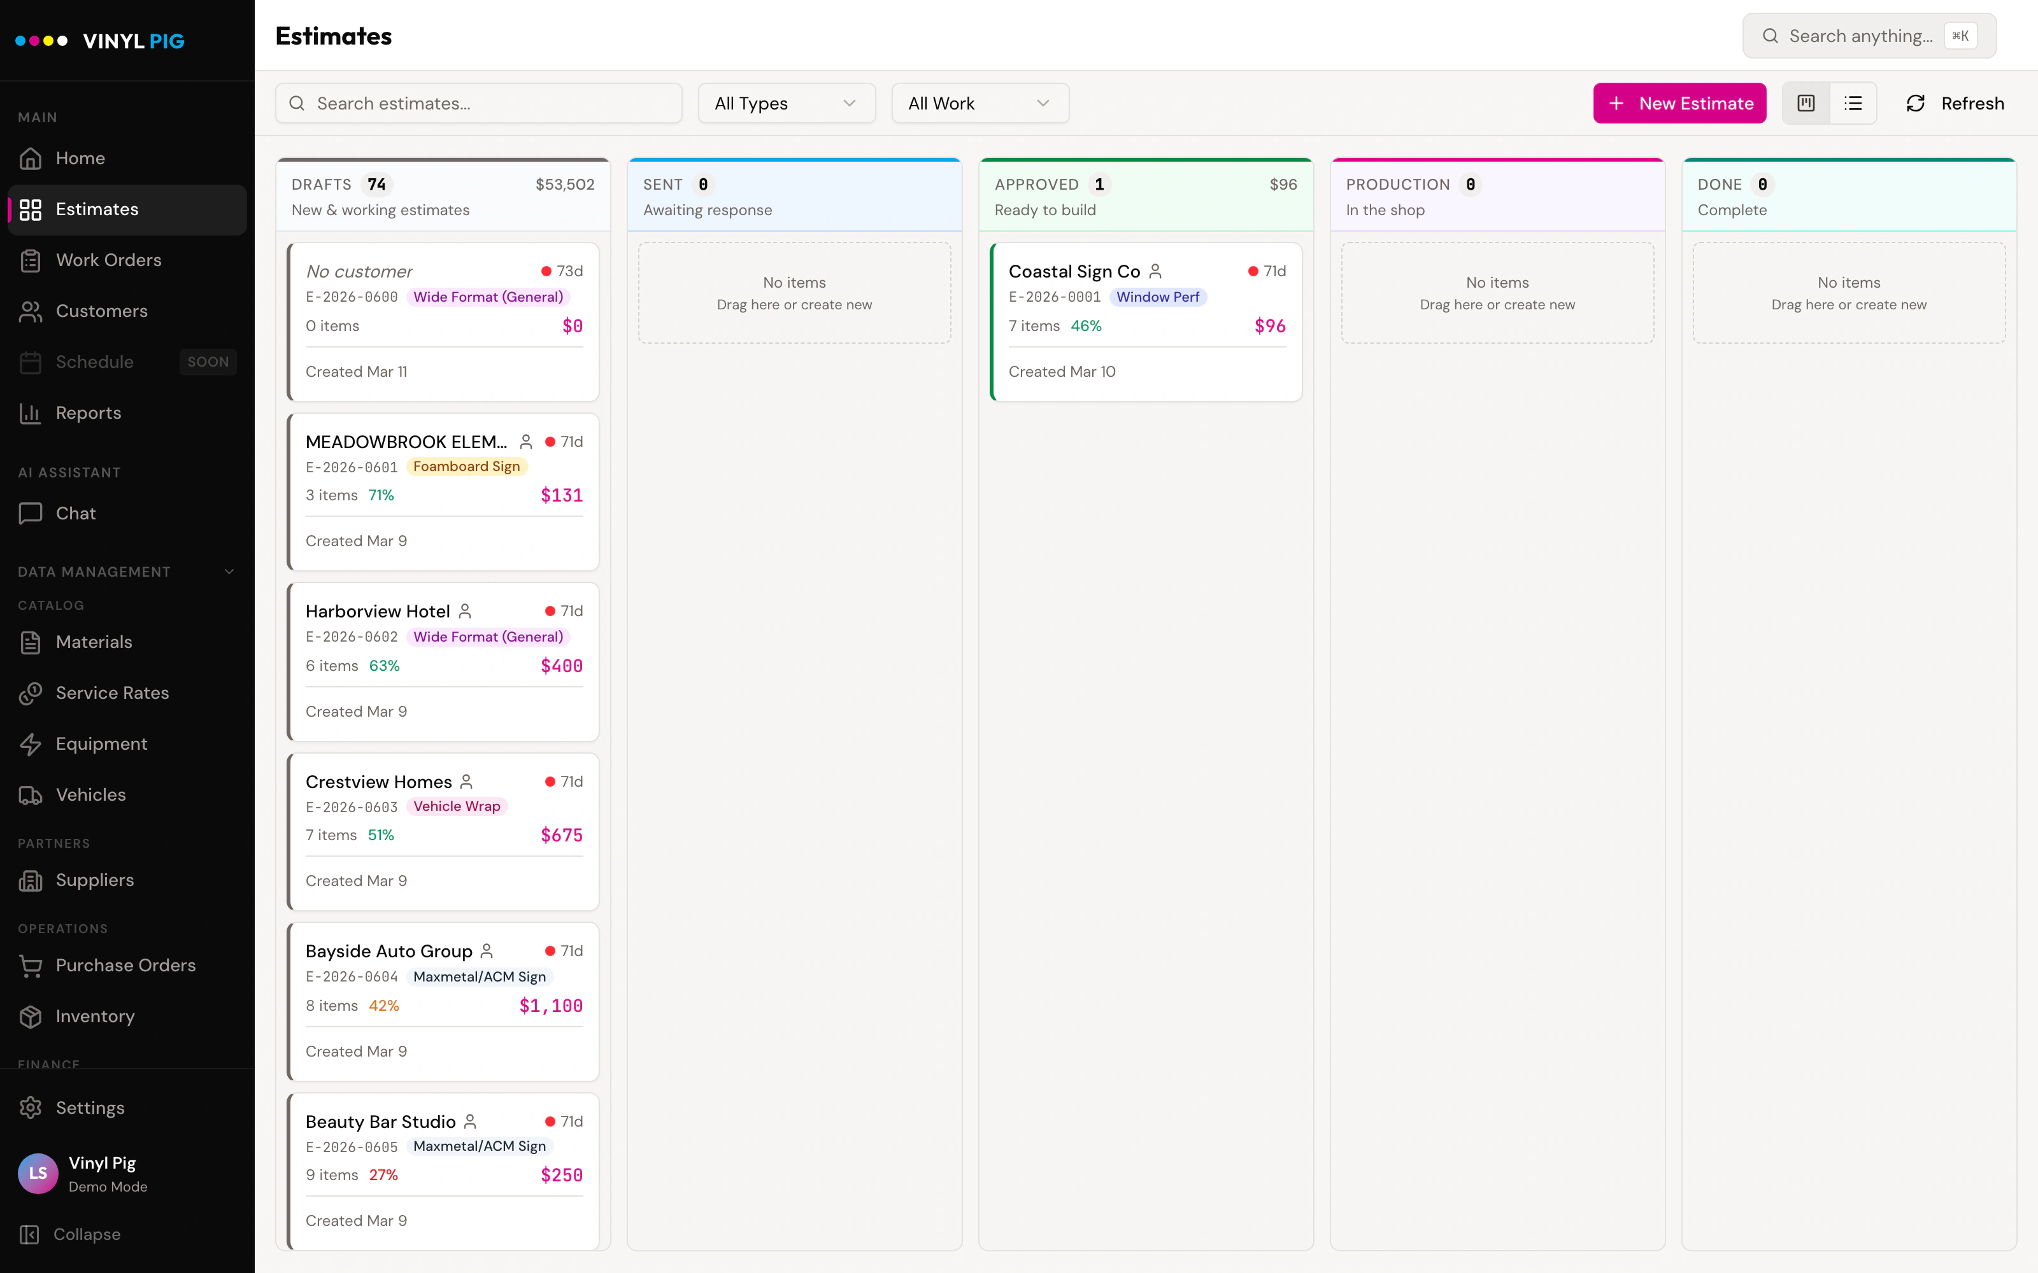Click the Suppliers building icon
2038x1273 pixels.
[31, 881]
